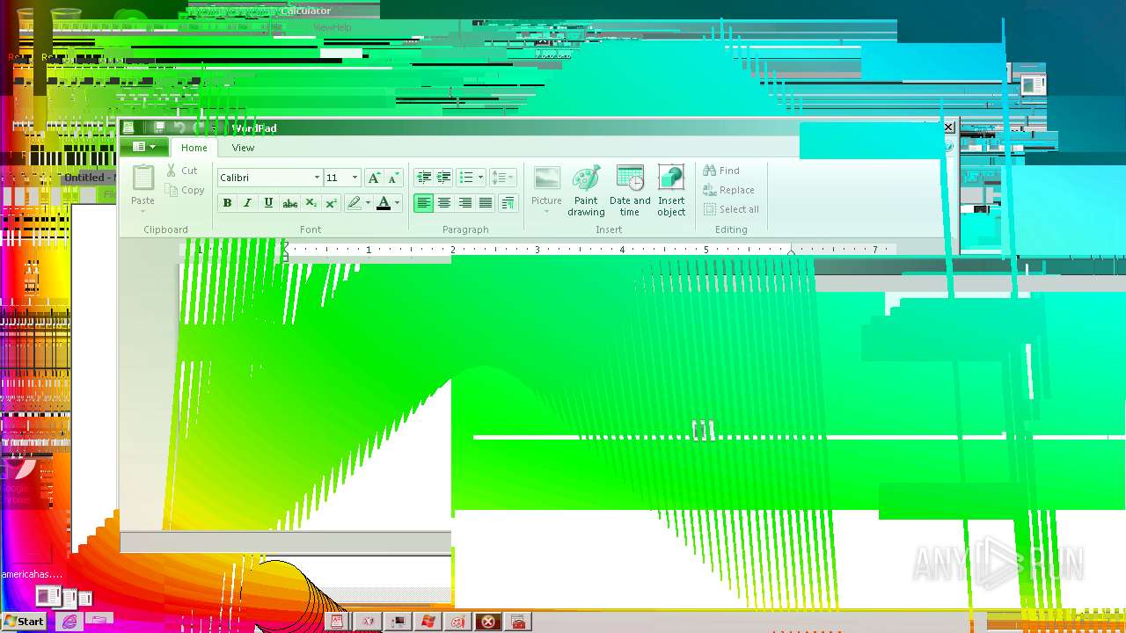Click the first line indent ruler marker
The image size is (1126, 633).
(284, 245)
